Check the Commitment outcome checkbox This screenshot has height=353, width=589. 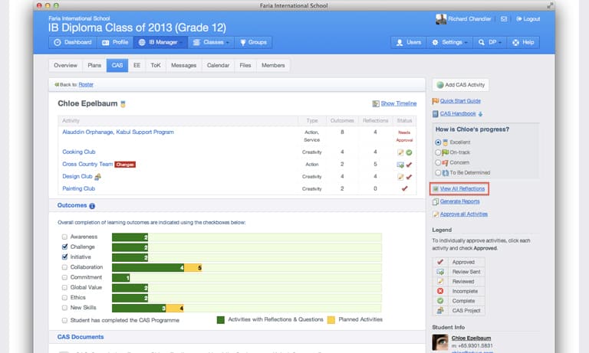[x=64, y=277]
